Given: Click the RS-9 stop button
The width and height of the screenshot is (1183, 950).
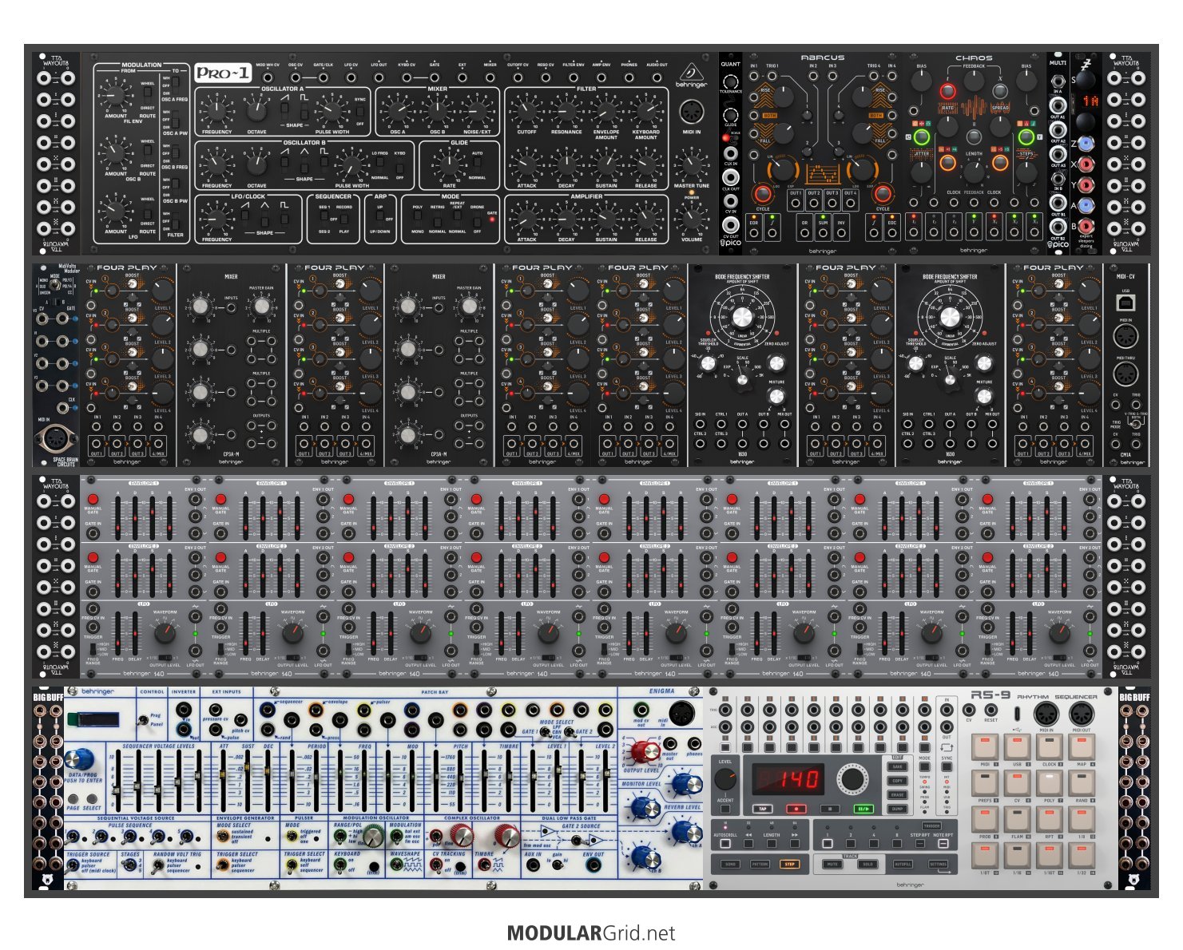Looking at the screenshot, I should click(830, 809).
